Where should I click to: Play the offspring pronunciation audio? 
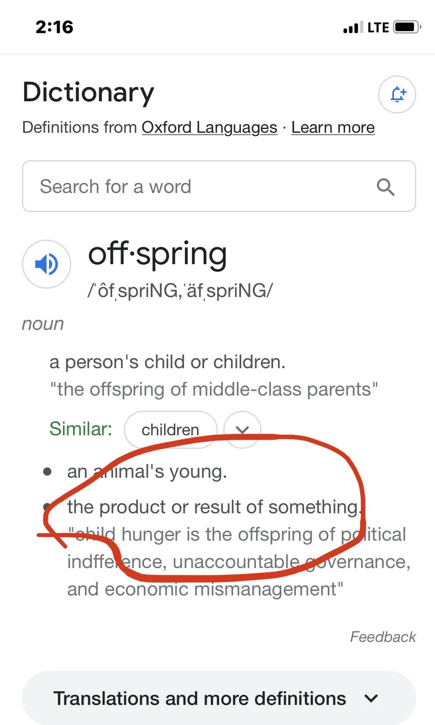pyautogui.click(x=47, y=264)
